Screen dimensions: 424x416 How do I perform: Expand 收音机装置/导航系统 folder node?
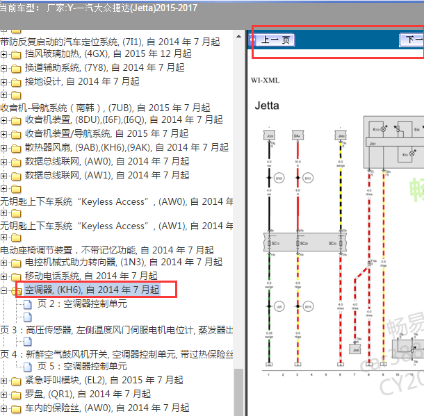coord(3,134)
